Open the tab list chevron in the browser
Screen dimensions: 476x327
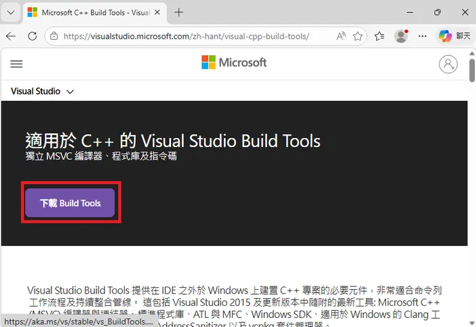tap(11, 13)
